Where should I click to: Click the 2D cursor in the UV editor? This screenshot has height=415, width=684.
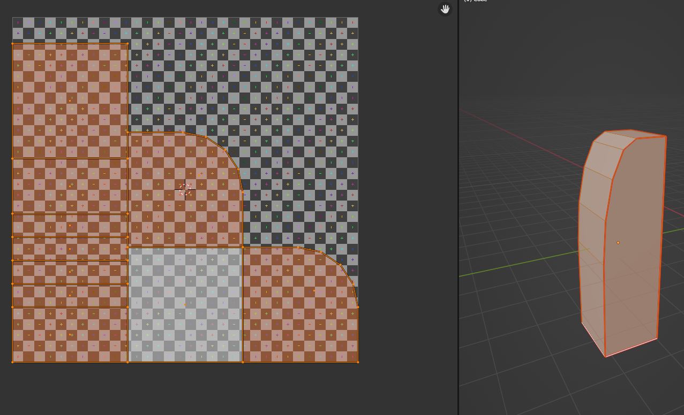tap(185, 189)
